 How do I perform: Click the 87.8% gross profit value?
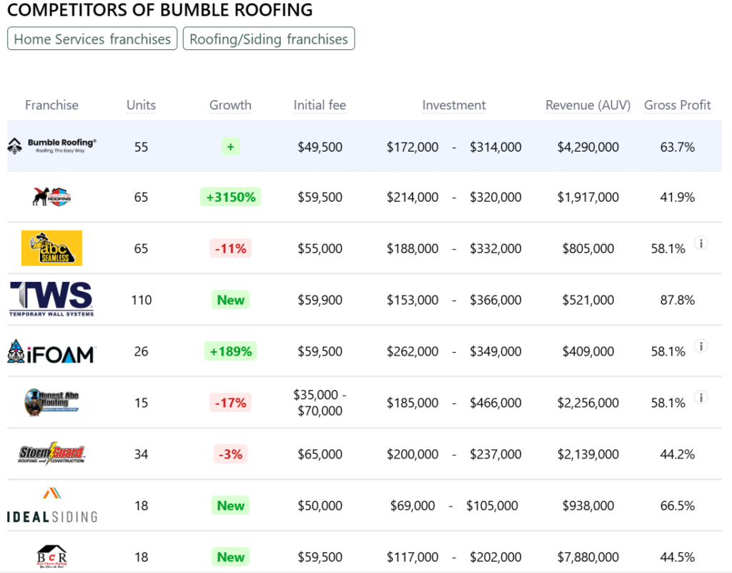coord(678,300)
